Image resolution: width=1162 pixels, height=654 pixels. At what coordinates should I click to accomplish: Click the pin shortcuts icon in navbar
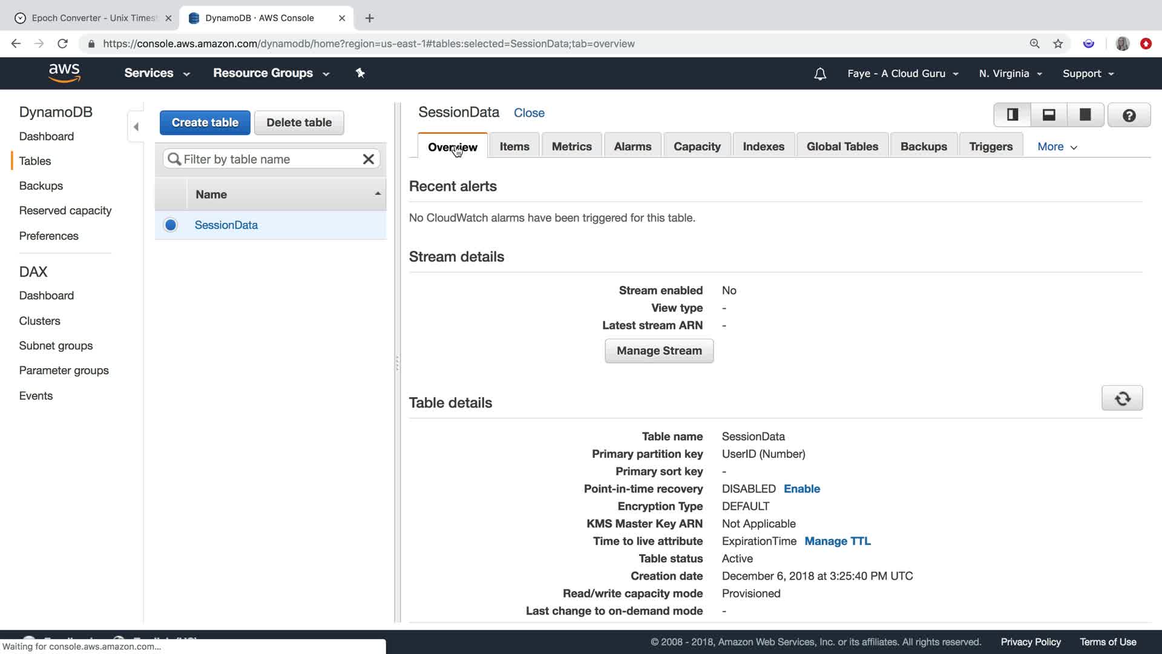(x=360, y=73)
